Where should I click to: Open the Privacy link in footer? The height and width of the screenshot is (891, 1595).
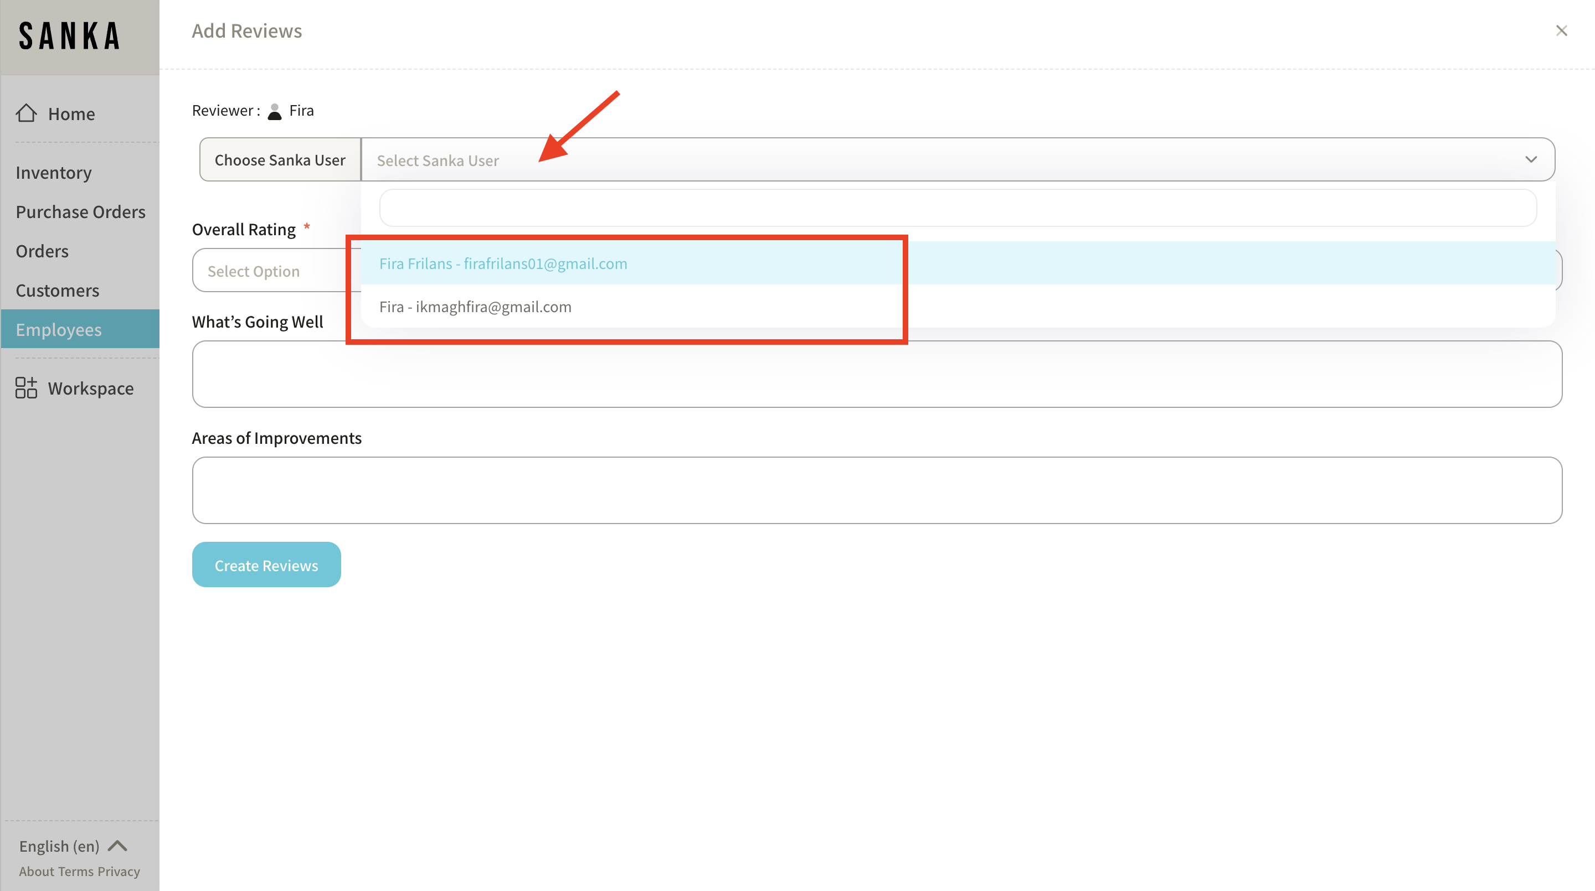[x=119, y=871]
